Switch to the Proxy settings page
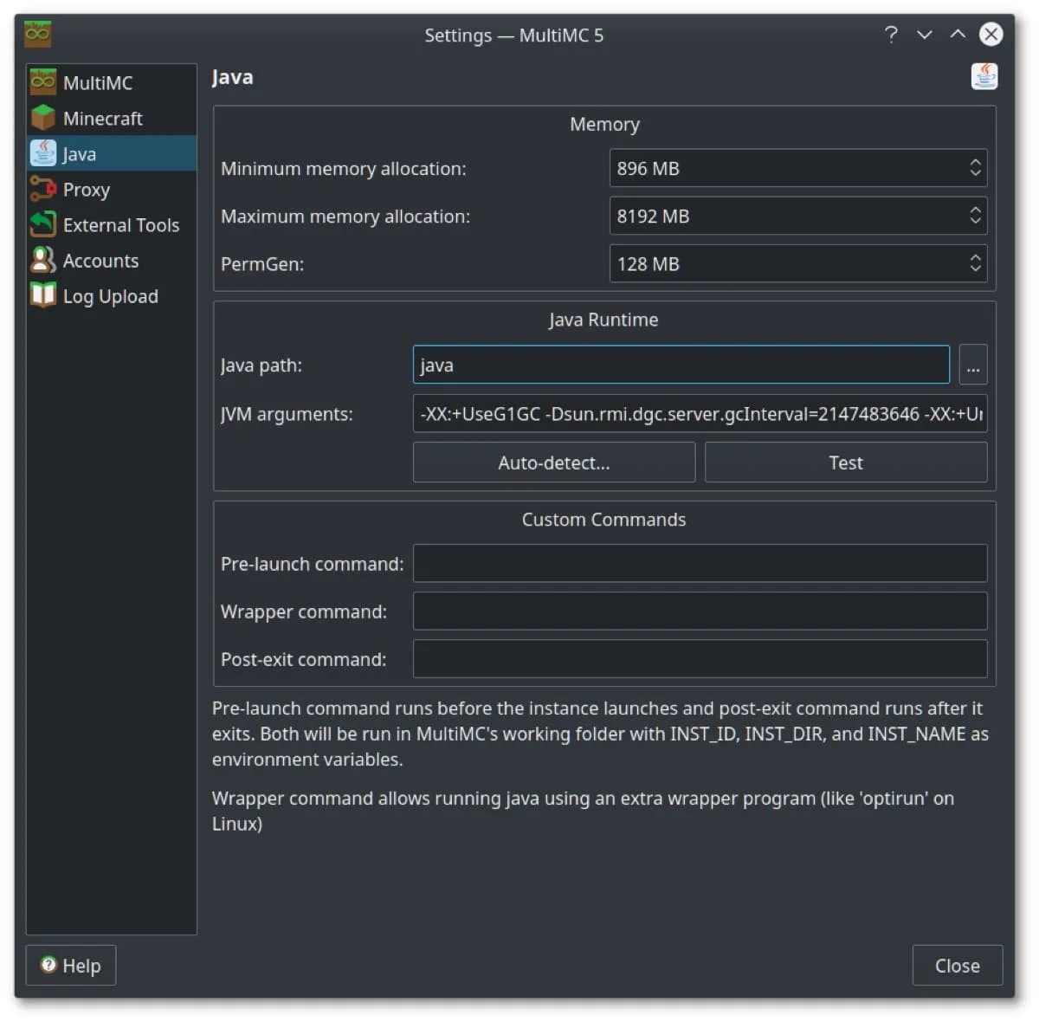This screenshot has width=1039, height=1022. pos(112,189)
